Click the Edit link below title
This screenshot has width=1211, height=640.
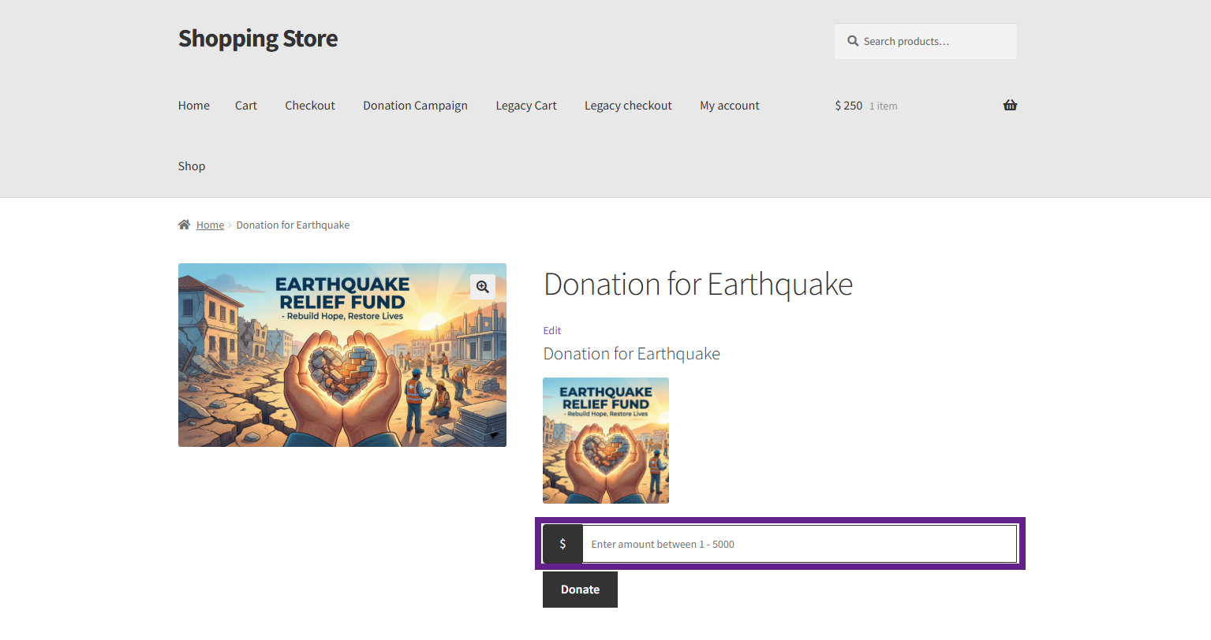click(552, 330)
